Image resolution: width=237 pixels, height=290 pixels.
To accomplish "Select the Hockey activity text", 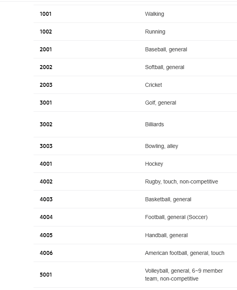I will click(x=154, y=164).
